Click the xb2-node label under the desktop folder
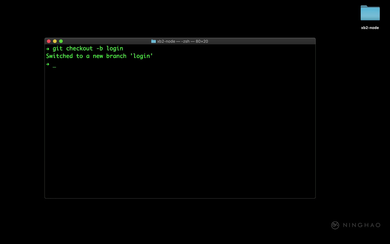The height and width of the screenshot is (244, 390). tap(370, 28)
